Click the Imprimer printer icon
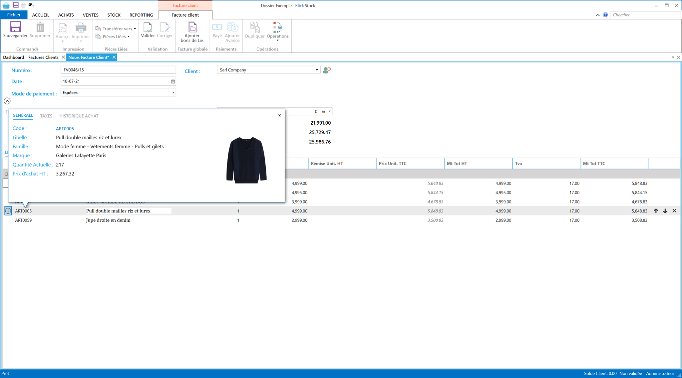This screenshot has width=682, height=378. [81, 27]
